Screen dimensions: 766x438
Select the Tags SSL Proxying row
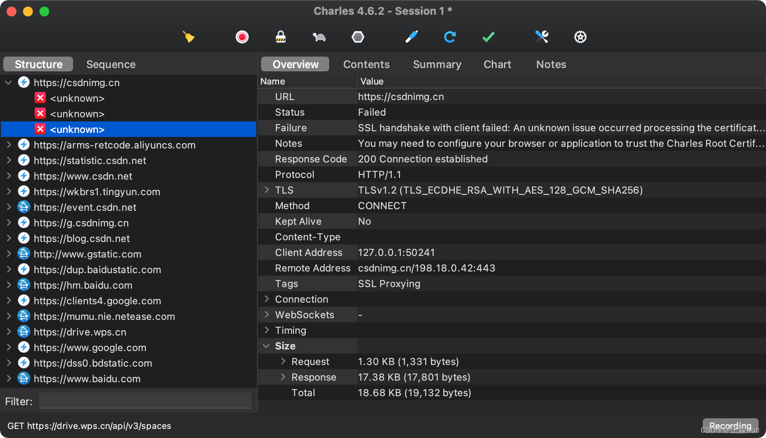(x=512, y=284)
